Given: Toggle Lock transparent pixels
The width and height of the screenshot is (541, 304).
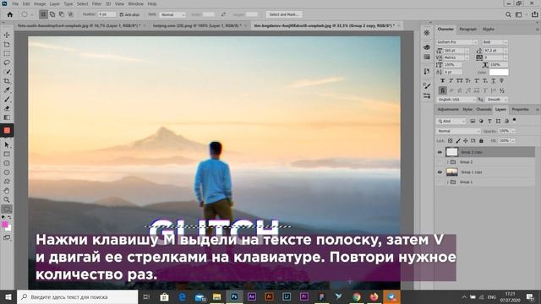Looking at the screenshot, I should [451, 141].
